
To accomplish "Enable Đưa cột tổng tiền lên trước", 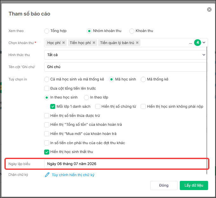I will coord(47,88).
